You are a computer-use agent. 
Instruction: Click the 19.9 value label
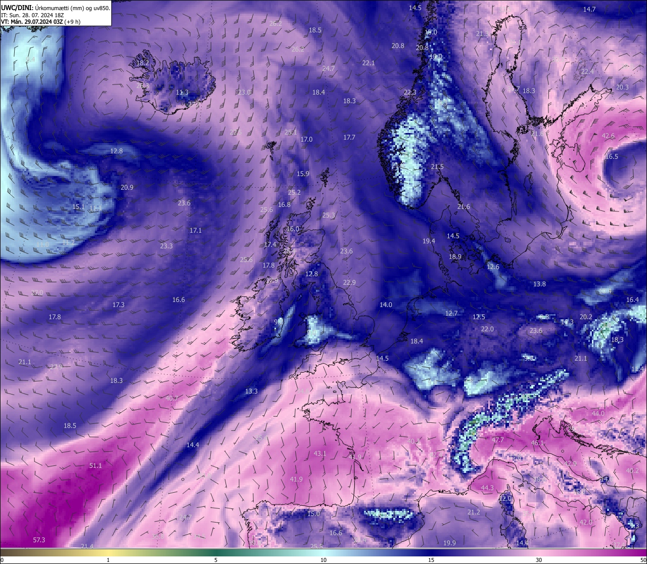[x=449, y=543]
